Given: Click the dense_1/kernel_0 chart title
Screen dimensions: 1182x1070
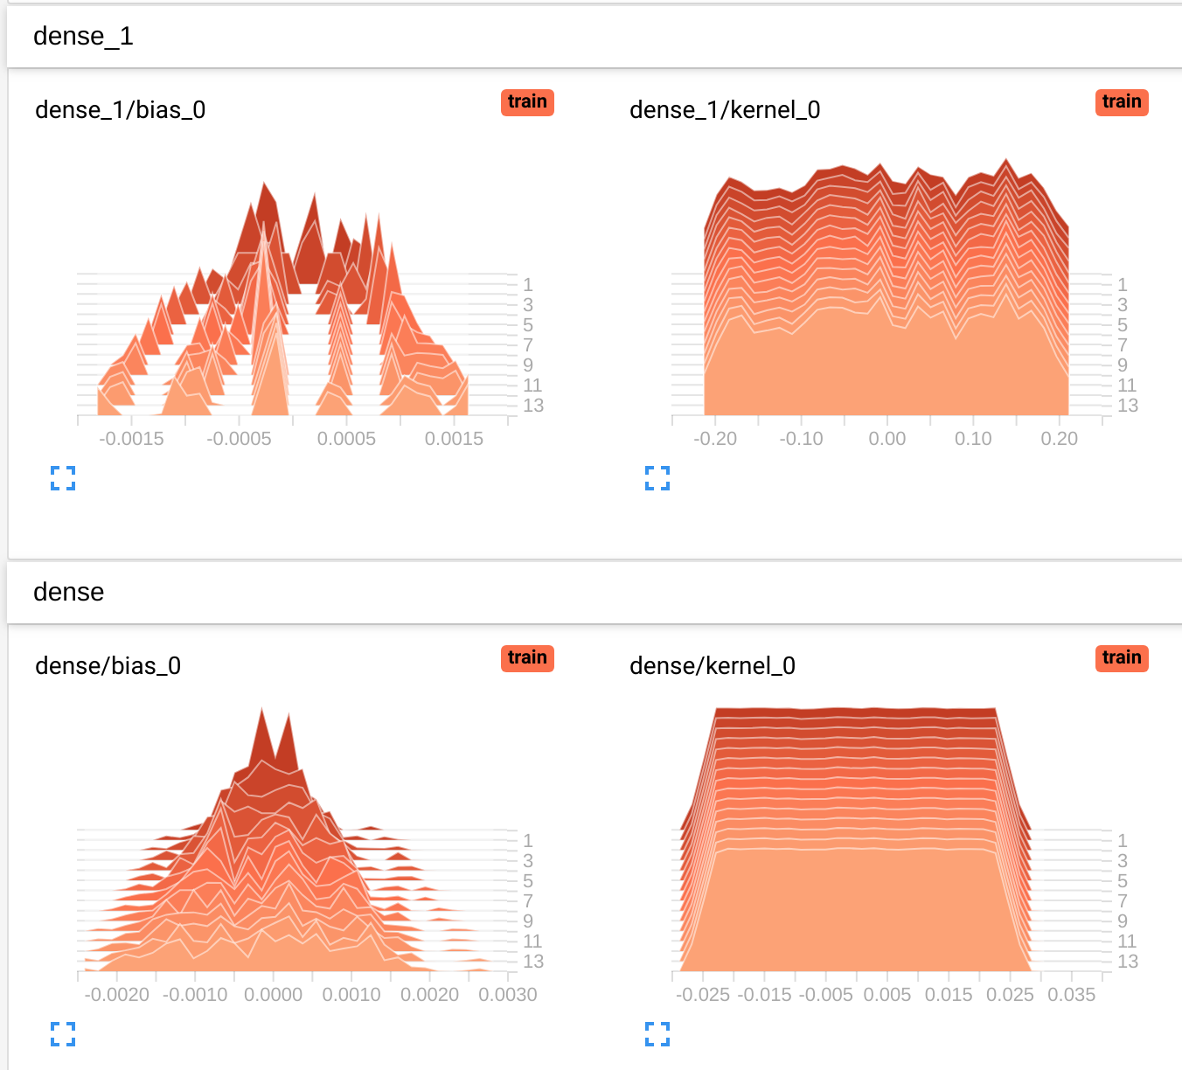Looking at the screenshot, I should pos(725,110).
